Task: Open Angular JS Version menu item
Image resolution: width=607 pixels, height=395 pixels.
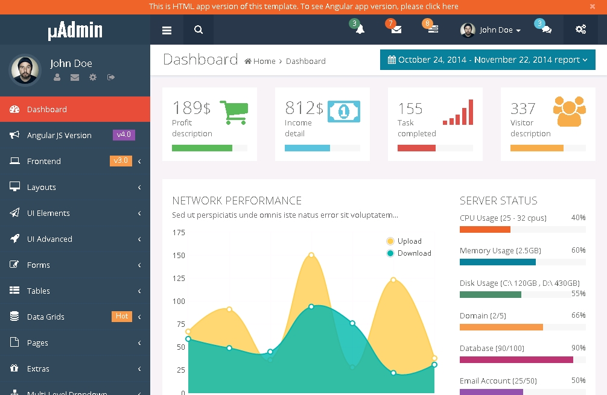Action: coord(59,135)
